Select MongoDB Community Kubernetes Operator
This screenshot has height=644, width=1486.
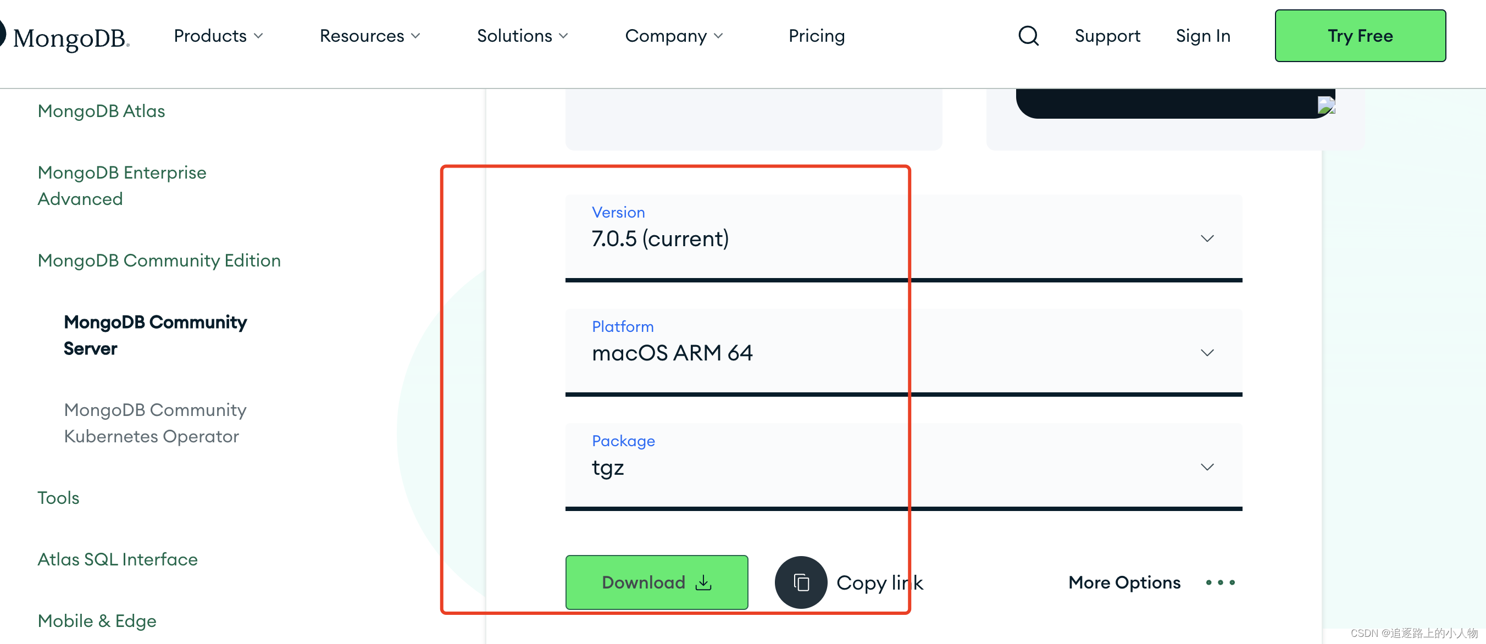coord(154,423)
